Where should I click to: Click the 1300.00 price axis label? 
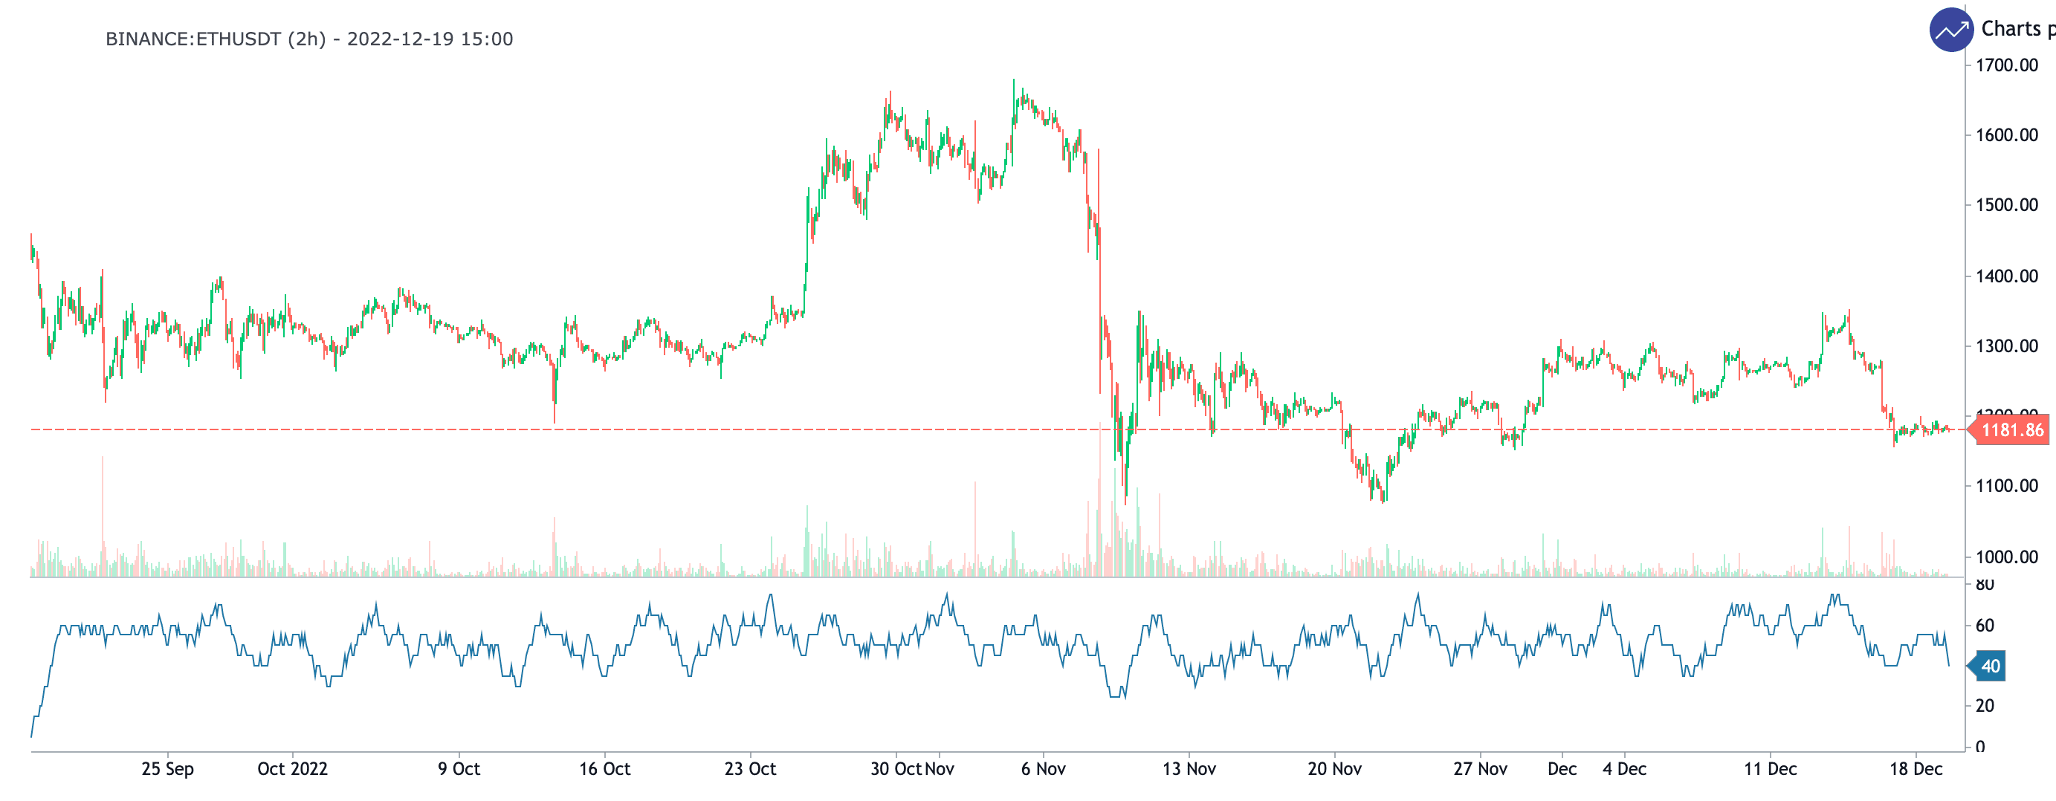[x=2006, y=346]
